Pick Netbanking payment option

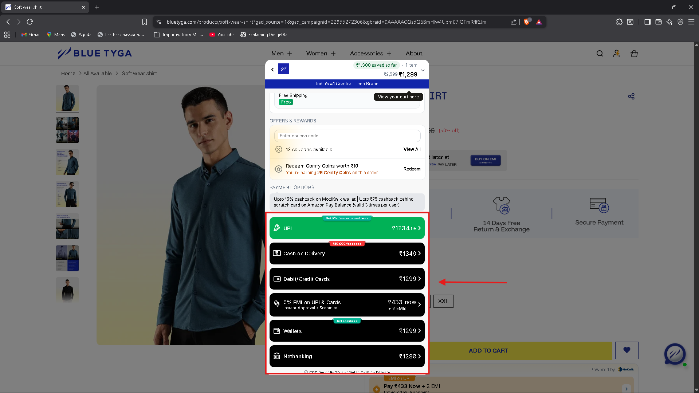[347, 356]
